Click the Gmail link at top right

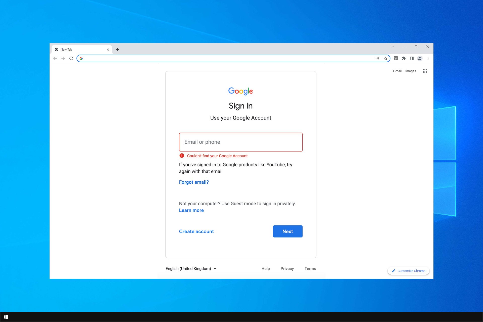(x=397, y=71)
